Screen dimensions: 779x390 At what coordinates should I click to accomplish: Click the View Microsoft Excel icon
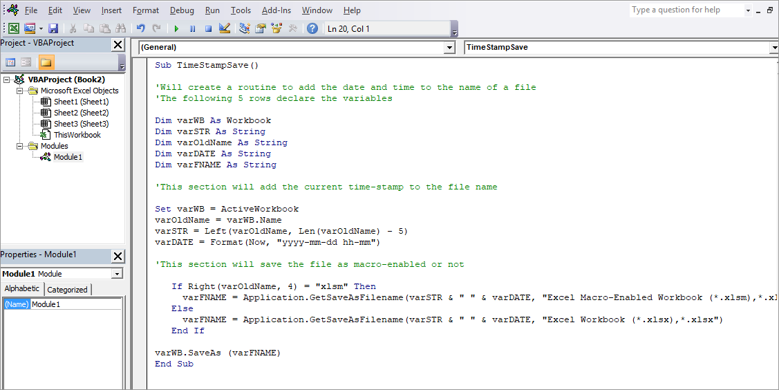pos(14,28)
